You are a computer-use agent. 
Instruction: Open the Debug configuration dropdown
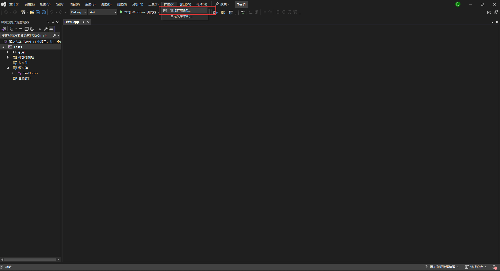click(x=78, y=12)
